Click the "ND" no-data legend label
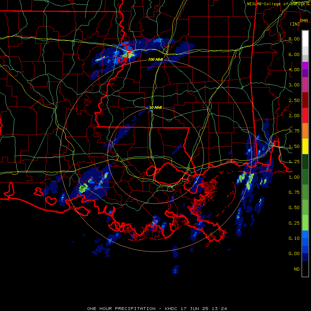The width and height of the screenshot is (311, 311). tap(297, 269)
